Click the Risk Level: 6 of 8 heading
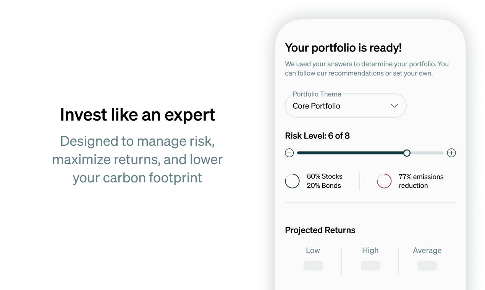This screenshot has height=290, width=485. pyautogui.click(x=317, y=136)
